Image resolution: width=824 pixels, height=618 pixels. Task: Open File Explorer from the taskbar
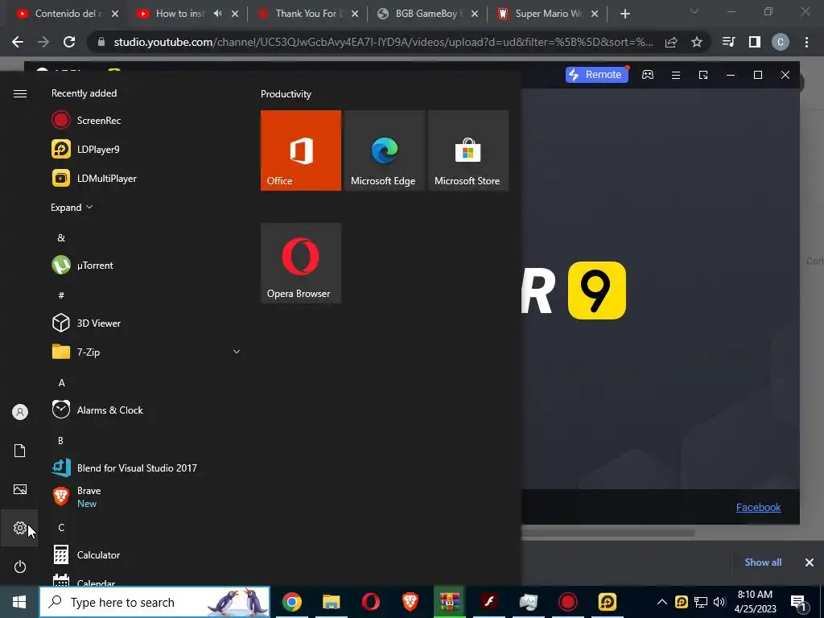pyautogui.click(x=331, y=602)
